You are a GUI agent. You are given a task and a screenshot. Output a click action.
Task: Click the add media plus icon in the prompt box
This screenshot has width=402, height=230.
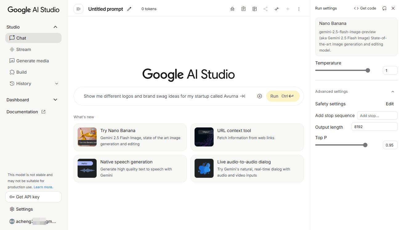click(x=259, y=96)
